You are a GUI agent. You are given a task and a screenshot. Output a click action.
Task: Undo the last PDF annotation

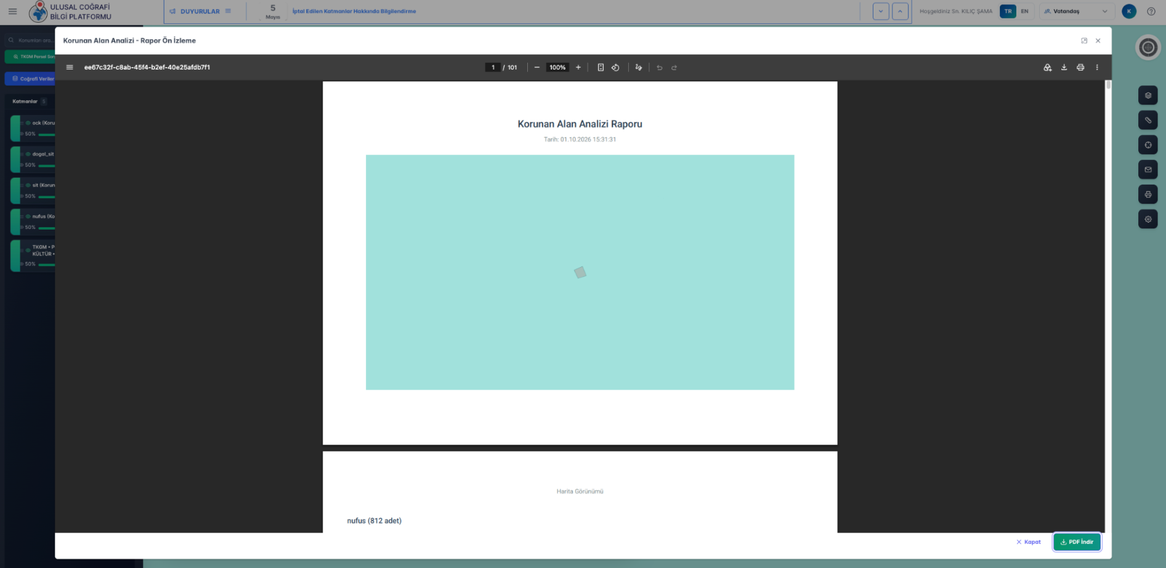pos(660,68)
